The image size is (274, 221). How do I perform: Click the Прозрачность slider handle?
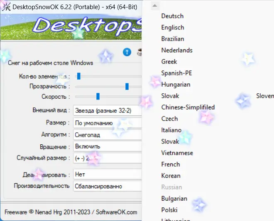point(127,86)
